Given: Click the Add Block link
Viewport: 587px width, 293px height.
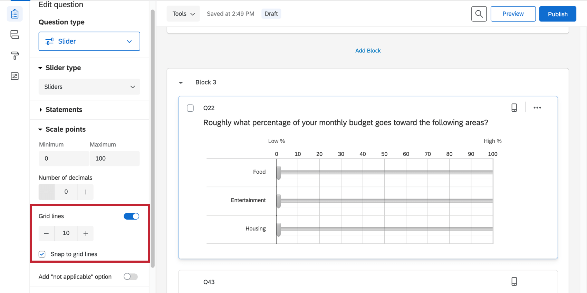Looking at the screenshot, I should (368, 51).
